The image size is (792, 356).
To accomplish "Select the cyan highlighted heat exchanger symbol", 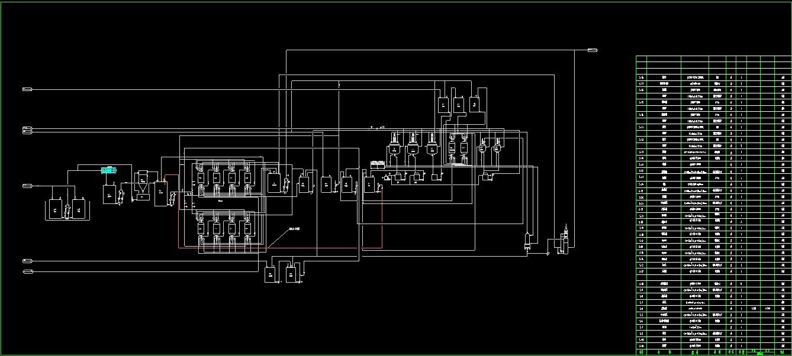I will pyautogui.click(x=108, y=170).
